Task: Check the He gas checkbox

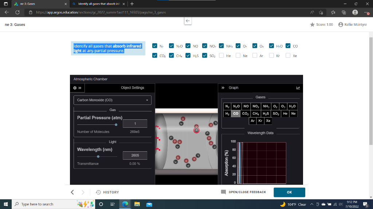Action: tap(221, 56)
